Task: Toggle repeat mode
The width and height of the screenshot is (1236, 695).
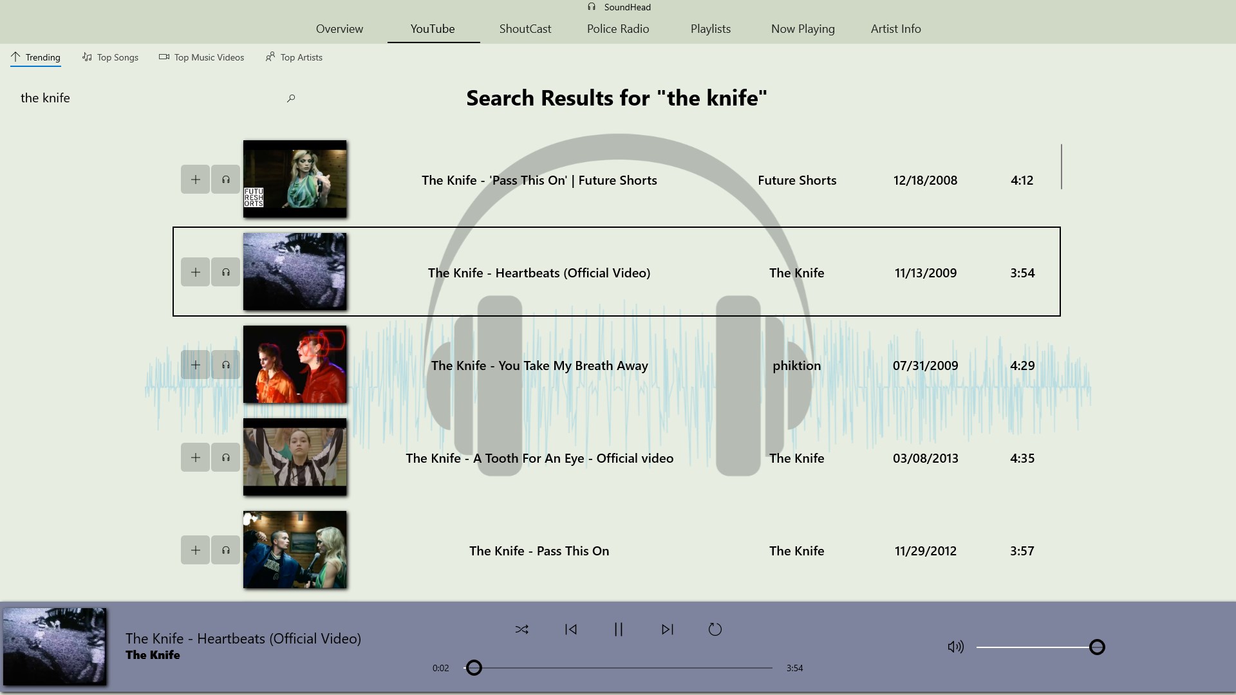Action: pyautogui.click(x=715, y=629)
